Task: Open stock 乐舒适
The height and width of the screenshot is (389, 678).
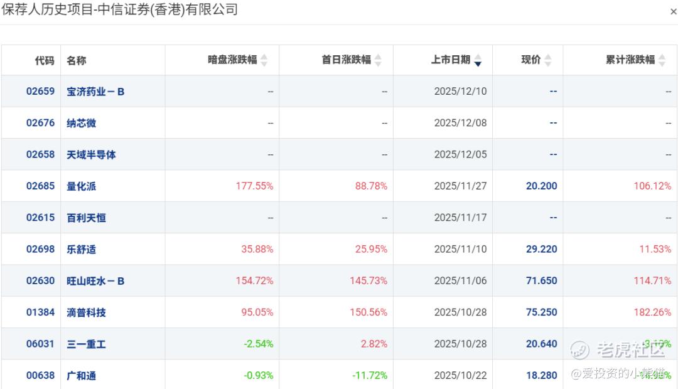Action: coord(81,249)
